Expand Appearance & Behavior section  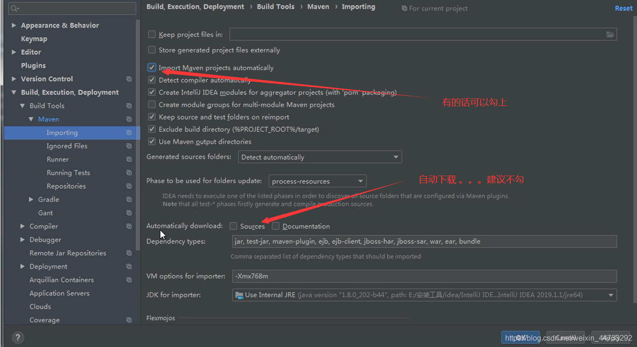pos(14,25)
